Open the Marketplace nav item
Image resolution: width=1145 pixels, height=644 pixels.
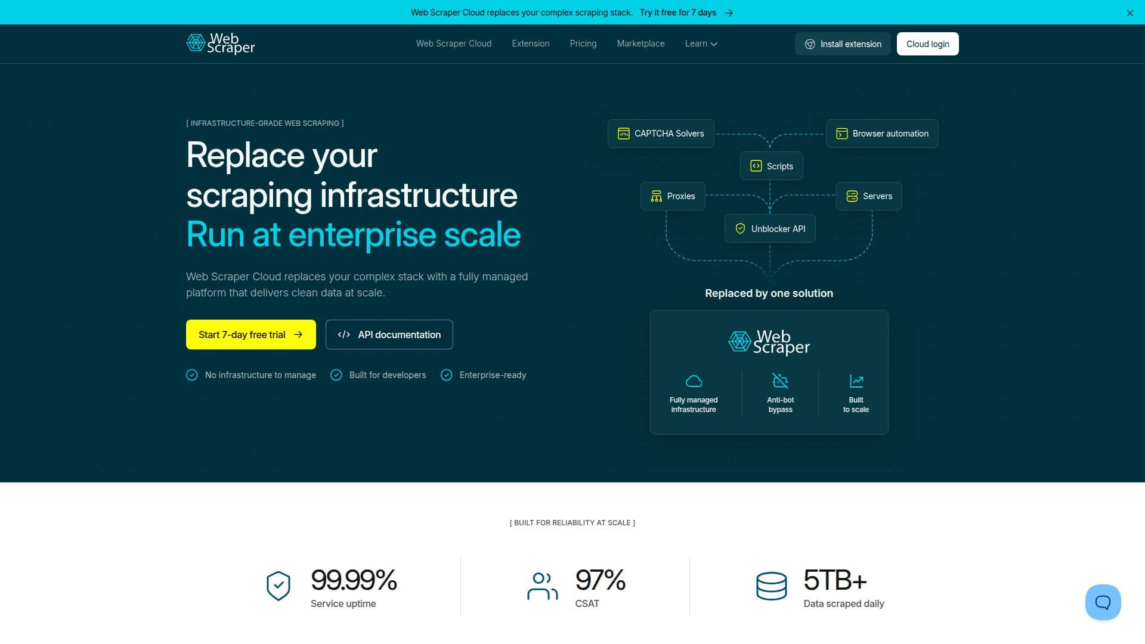point(640,44)
